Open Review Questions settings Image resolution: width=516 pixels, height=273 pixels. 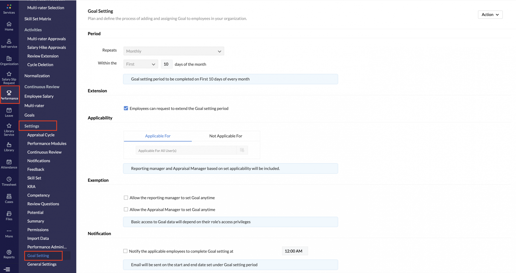click(43, 204)
